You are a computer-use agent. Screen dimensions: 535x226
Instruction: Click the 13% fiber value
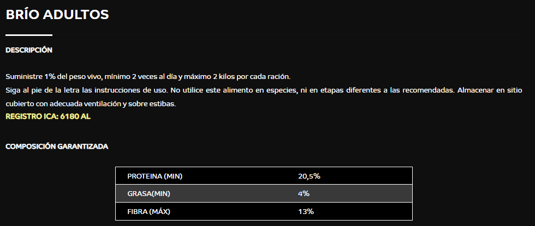pyautogui.click(x=306, y=211)
